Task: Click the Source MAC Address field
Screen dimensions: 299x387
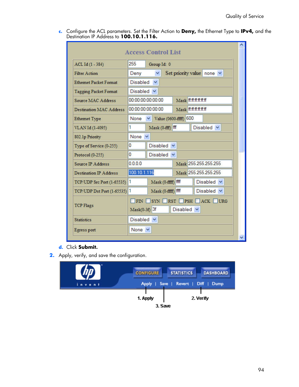Action: click(150, 100)
